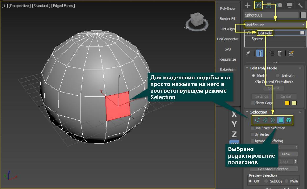Open the Create panel plus tab
The height and width of the screenshot is (189, 307).
point(247,5)
